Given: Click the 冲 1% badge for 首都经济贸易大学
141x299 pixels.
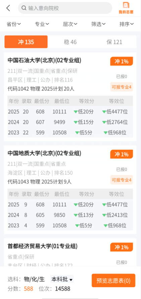Looking at the screenshot, I should pos(122,247).
